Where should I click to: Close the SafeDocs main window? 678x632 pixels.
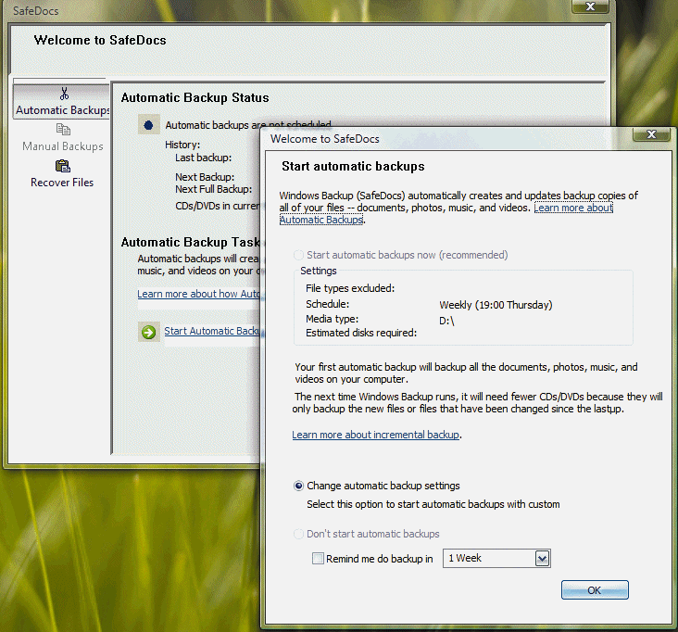590,6
